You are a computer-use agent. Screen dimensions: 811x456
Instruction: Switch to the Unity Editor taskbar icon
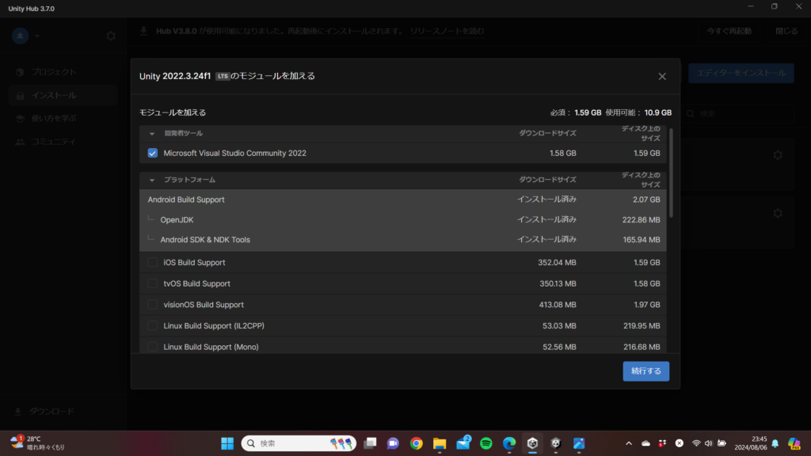click(x=556, y=443)
